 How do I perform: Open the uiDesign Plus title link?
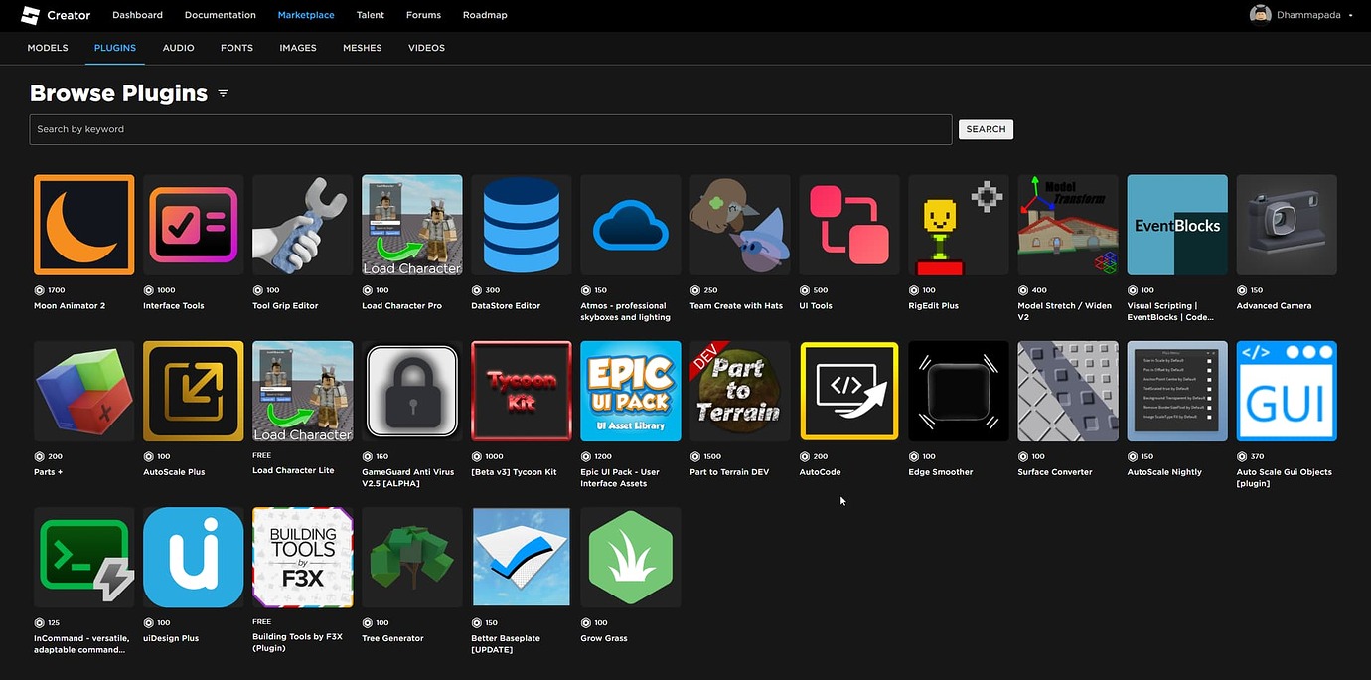(x=171, y=638)
